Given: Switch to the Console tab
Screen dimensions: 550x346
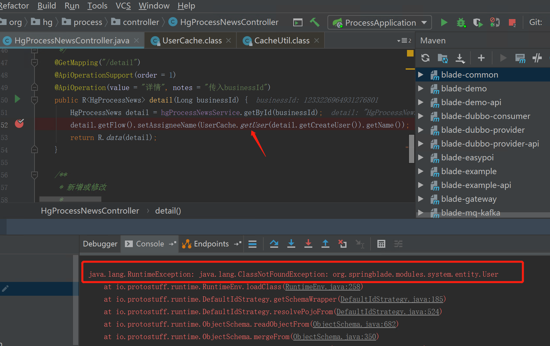Looking at the screenshot, I should pyautogui.click(x=150, y=244).
